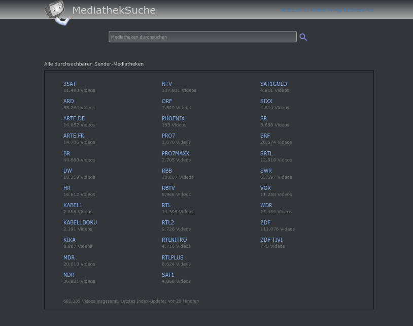413x326 pixels.
Task: Open the ARD channel link
Action: coord(68,101)
